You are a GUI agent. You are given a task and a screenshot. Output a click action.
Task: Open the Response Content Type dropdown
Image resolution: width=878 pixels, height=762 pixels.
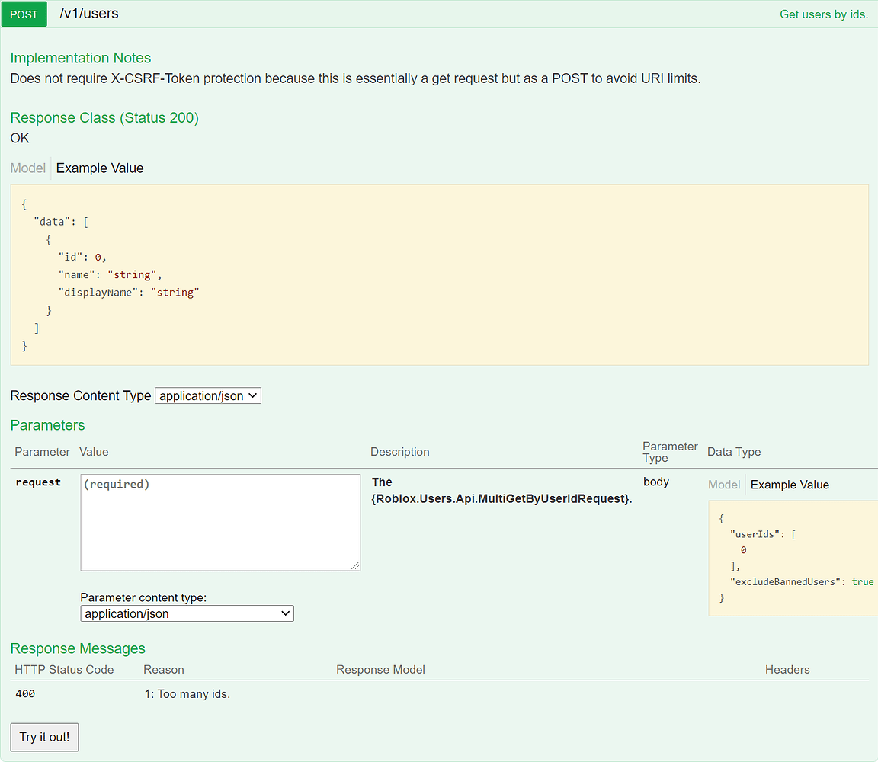pos(208,395)
